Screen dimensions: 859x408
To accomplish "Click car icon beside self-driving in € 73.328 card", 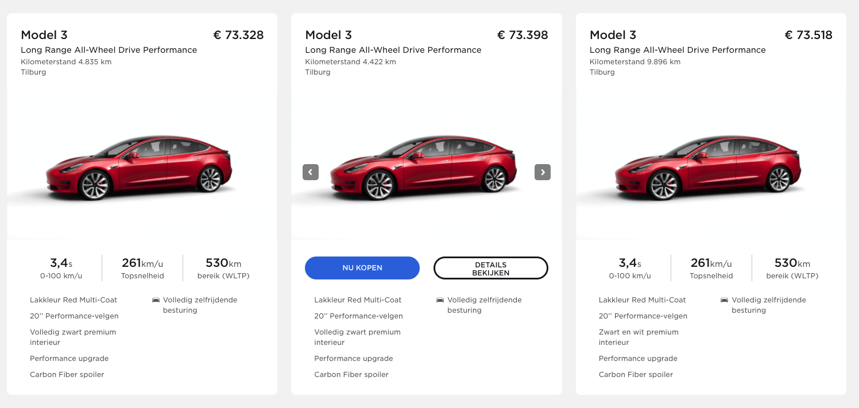I will click(156, 300).
